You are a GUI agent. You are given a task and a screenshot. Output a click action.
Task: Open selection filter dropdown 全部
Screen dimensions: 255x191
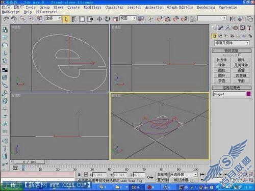pos(53,18)
